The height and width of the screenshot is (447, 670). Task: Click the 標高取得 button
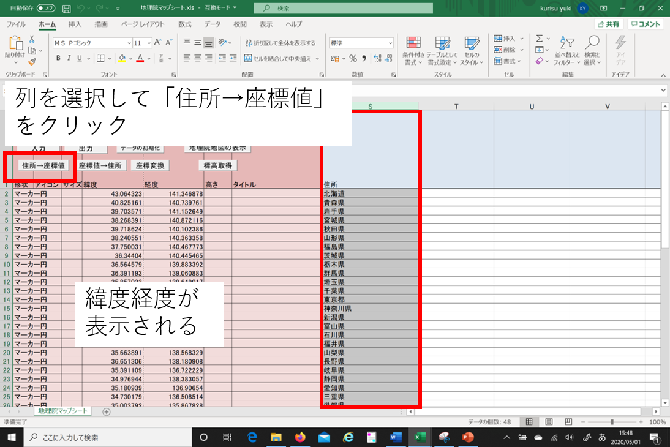pos(218,165)
